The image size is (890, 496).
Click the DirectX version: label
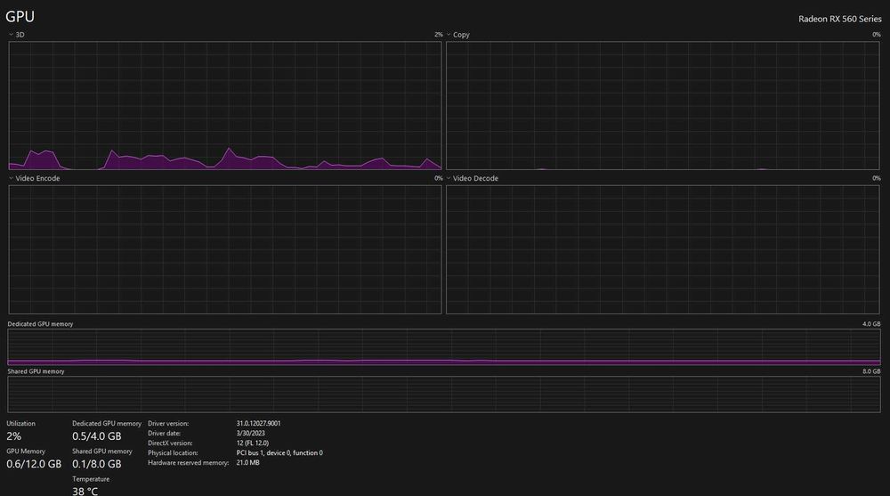[x=170, y=443]
